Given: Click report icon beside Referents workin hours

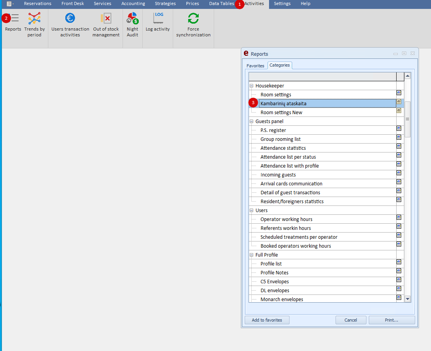Looking at the screenshot, I should [x=399, y=226].
